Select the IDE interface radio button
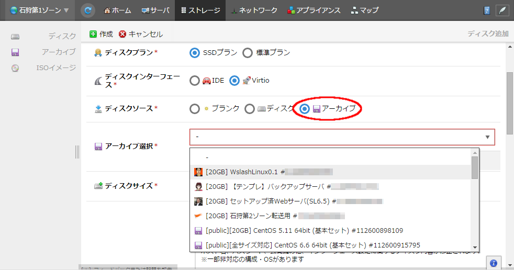 point(195,81)
